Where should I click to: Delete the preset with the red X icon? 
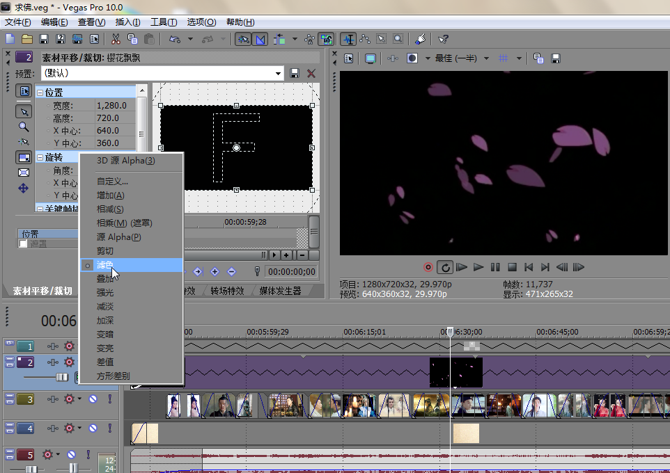click(x=311, y=73)
